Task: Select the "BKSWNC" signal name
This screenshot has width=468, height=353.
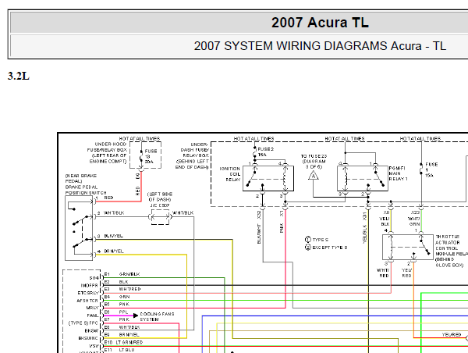Action: pos(88,338)
